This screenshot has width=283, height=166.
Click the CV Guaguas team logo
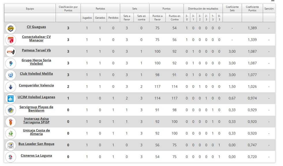point(11,28)
